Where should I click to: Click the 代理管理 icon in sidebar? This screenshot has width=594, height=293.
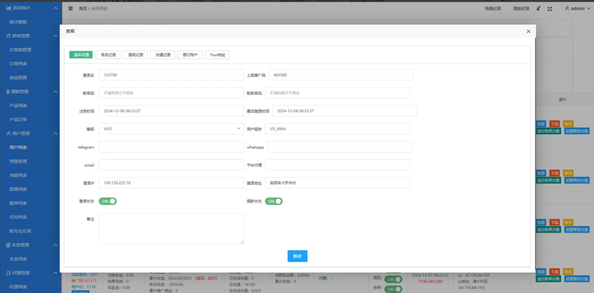8,273
